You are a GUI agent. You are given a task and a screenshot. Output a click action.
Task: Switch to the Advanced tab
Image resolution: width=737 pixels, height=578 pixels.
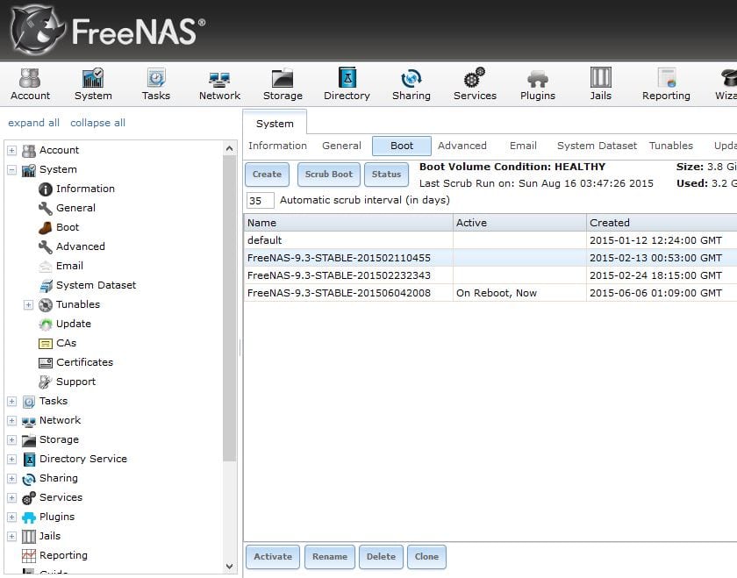click(x=462, y=146)
